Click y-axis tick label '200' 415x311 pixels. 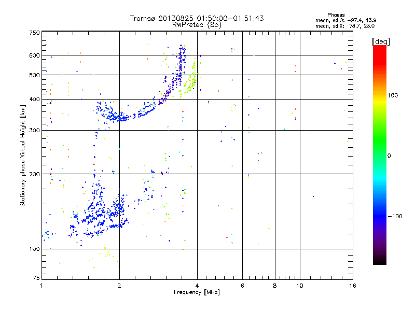[34, 174]
